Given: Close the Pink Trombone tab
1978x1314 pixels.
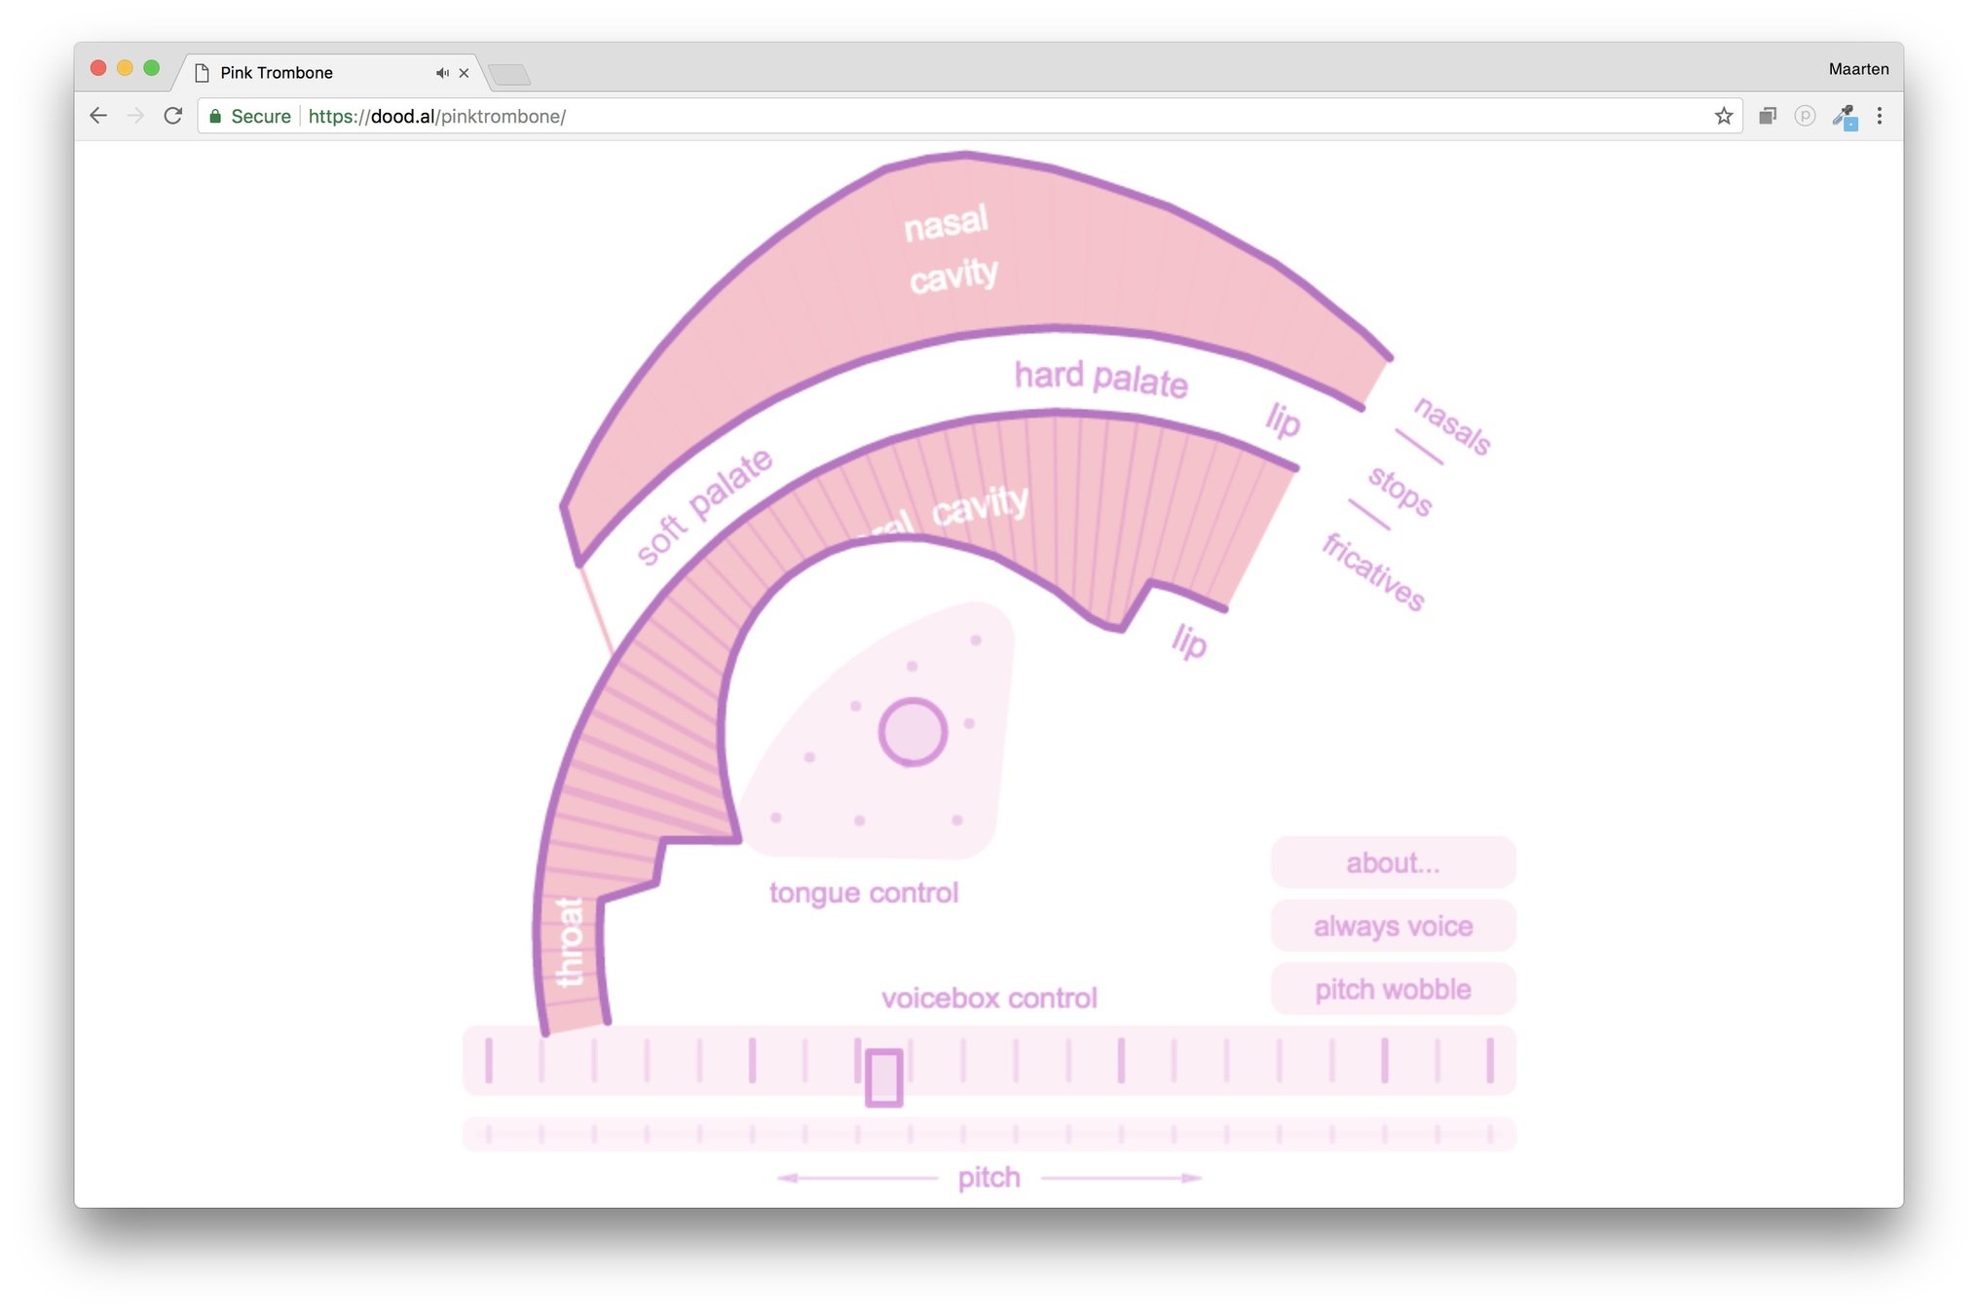Looking at the screenshot, I should pos(465,73).
